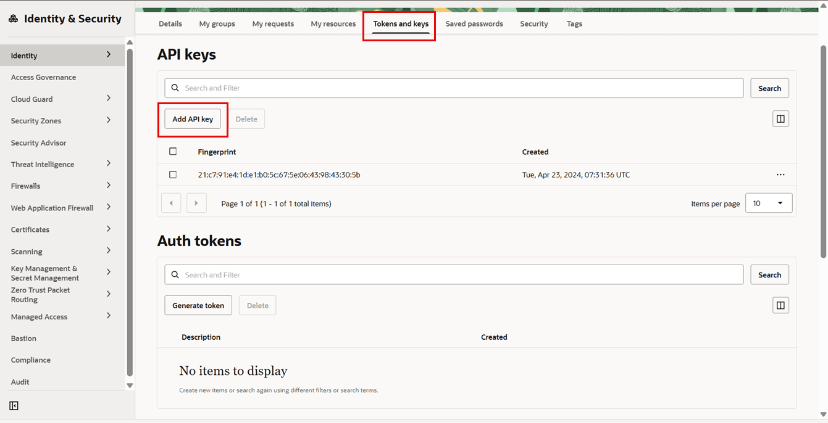The height and width of the screenshot is (423, 828).
Task: Open the column display options for Auth tokens
Action: (x=780, y=305)
